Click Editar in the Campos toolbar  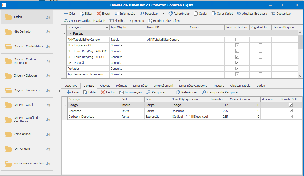point(90,92)
